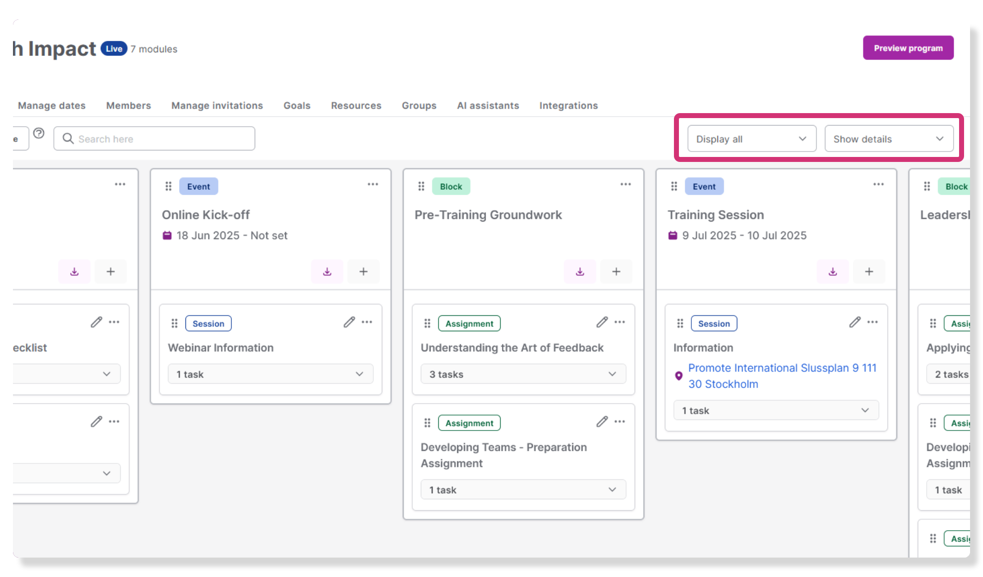983x577 pixels.
Task: Open the Show details dropdown
Action: (889, 139)
